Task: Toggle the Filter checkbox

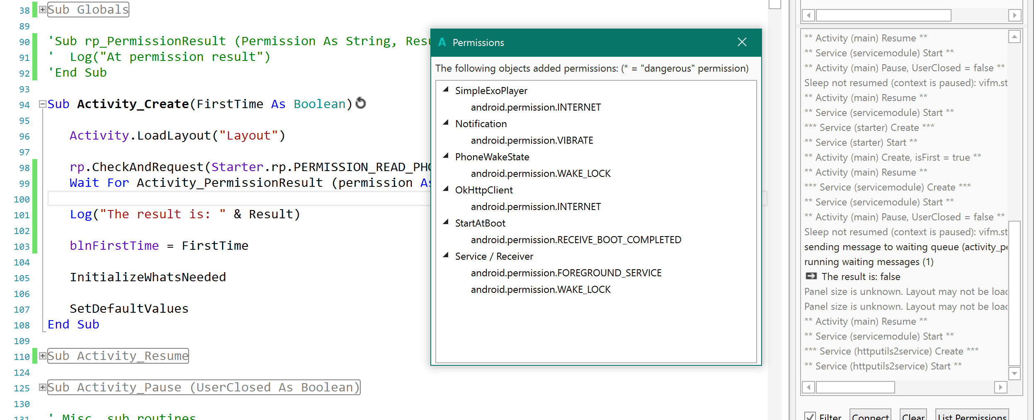Action: (810, 416)
